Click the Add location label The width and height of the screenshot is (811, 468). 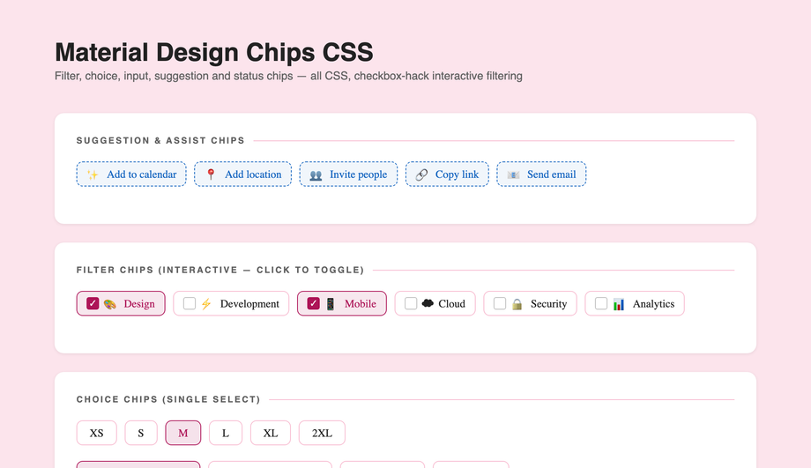coord(253,175)
